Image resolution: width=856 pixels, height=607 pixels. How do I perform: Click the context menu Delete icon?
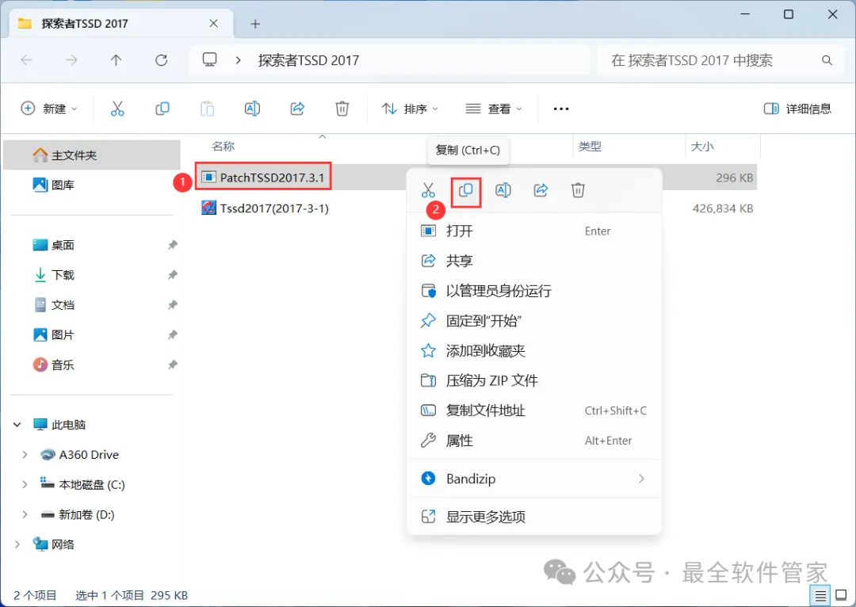click(578, 190)
